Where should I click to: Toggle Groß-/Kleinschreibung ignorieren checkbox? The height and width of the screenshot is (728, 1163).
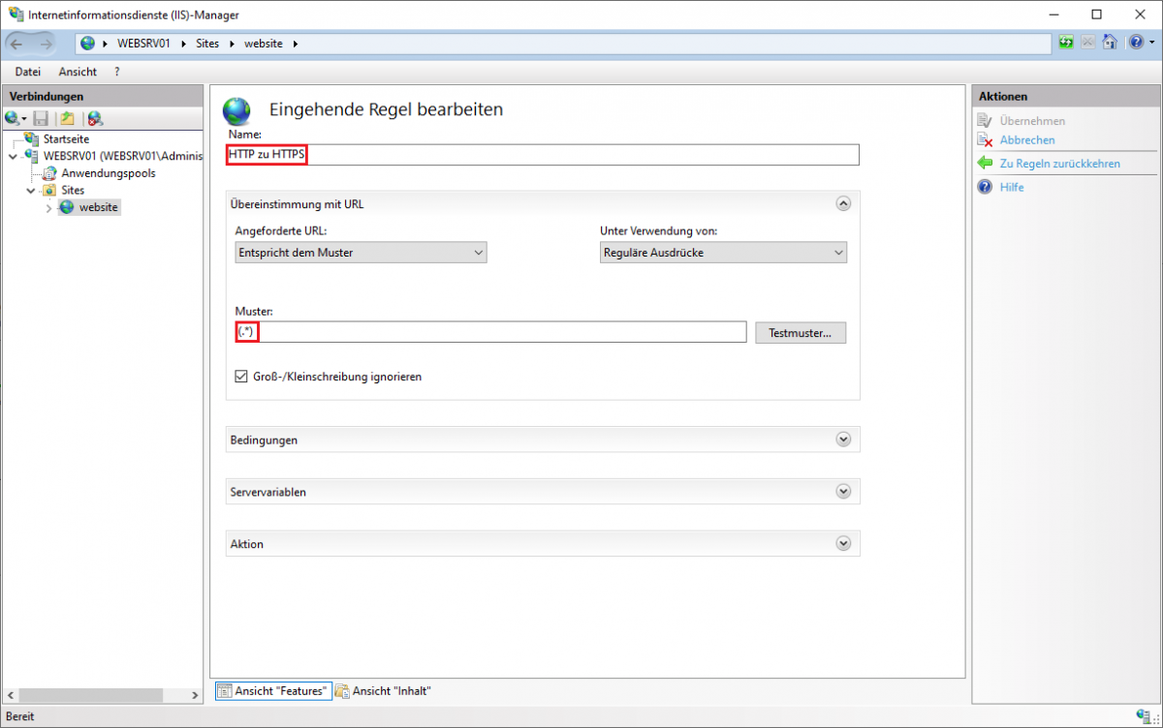(241, 377)
